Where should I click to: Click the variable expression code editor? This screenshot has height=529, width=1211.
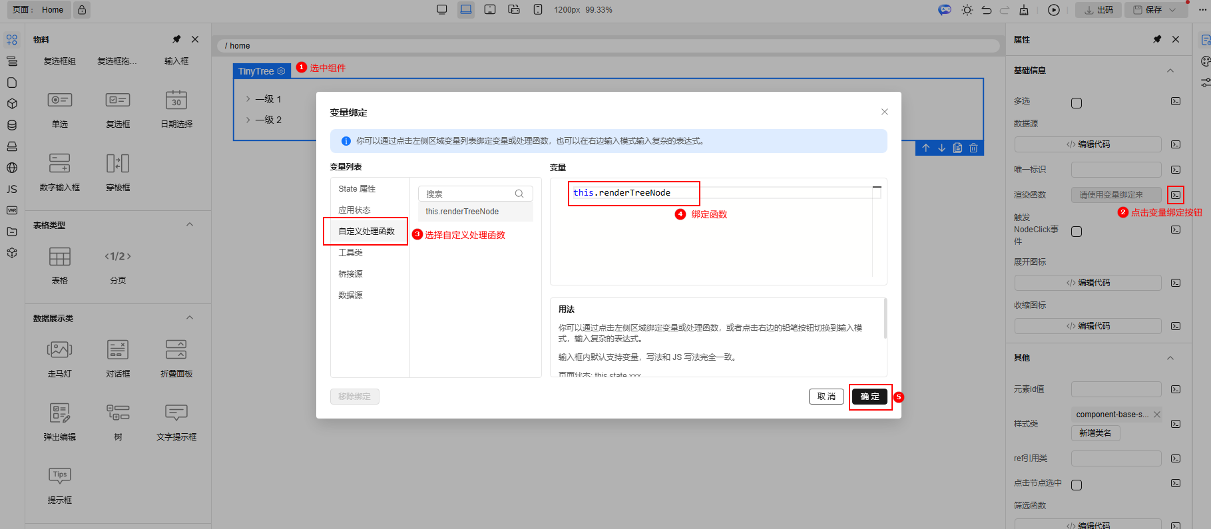click(x=718, y=232)
